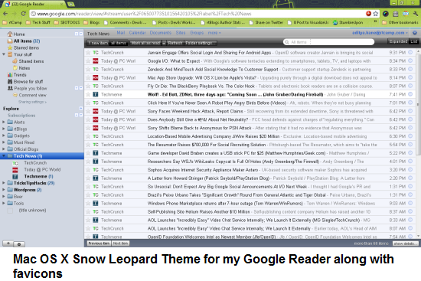Select Today @ PC World feed in sidebar
The height and width of the screenshot is (281, 421).
[x=42, y=170]
